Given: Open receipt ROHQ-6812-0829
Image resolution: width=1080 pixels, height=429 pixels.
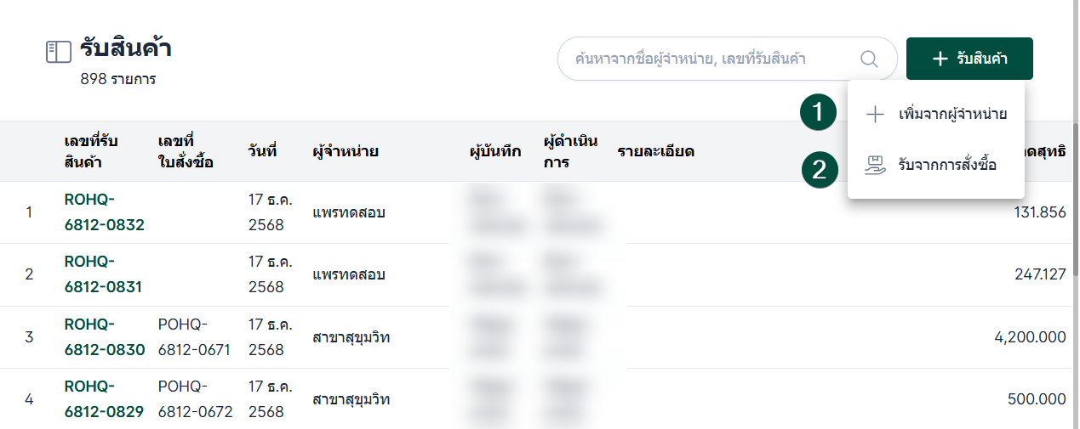Looking at the screenshot, I should tap(104, 398).
